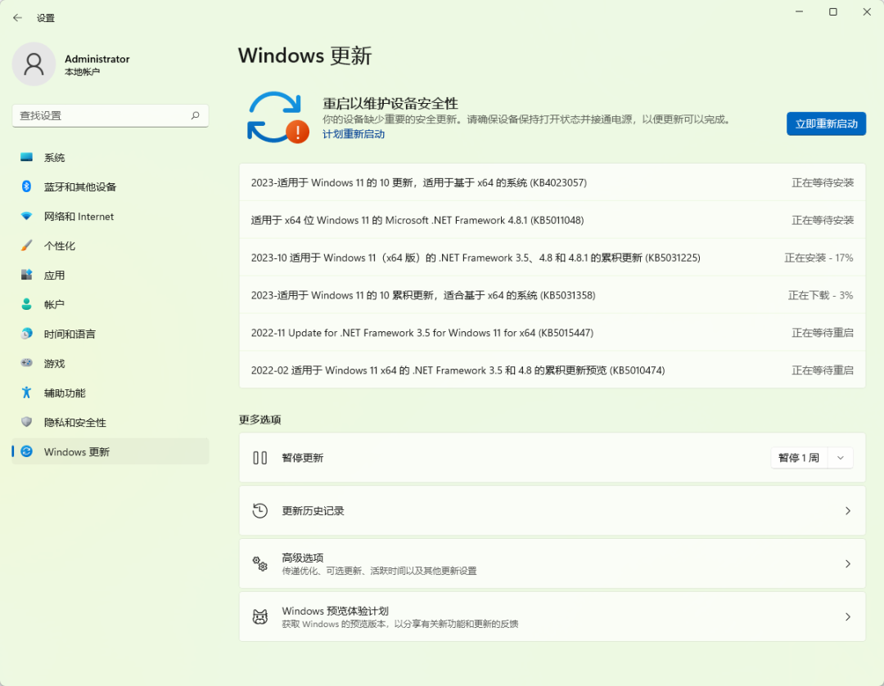Select 游戏 in sidebar
This screenshot has width=884, height=686.
tap(110, 363)
